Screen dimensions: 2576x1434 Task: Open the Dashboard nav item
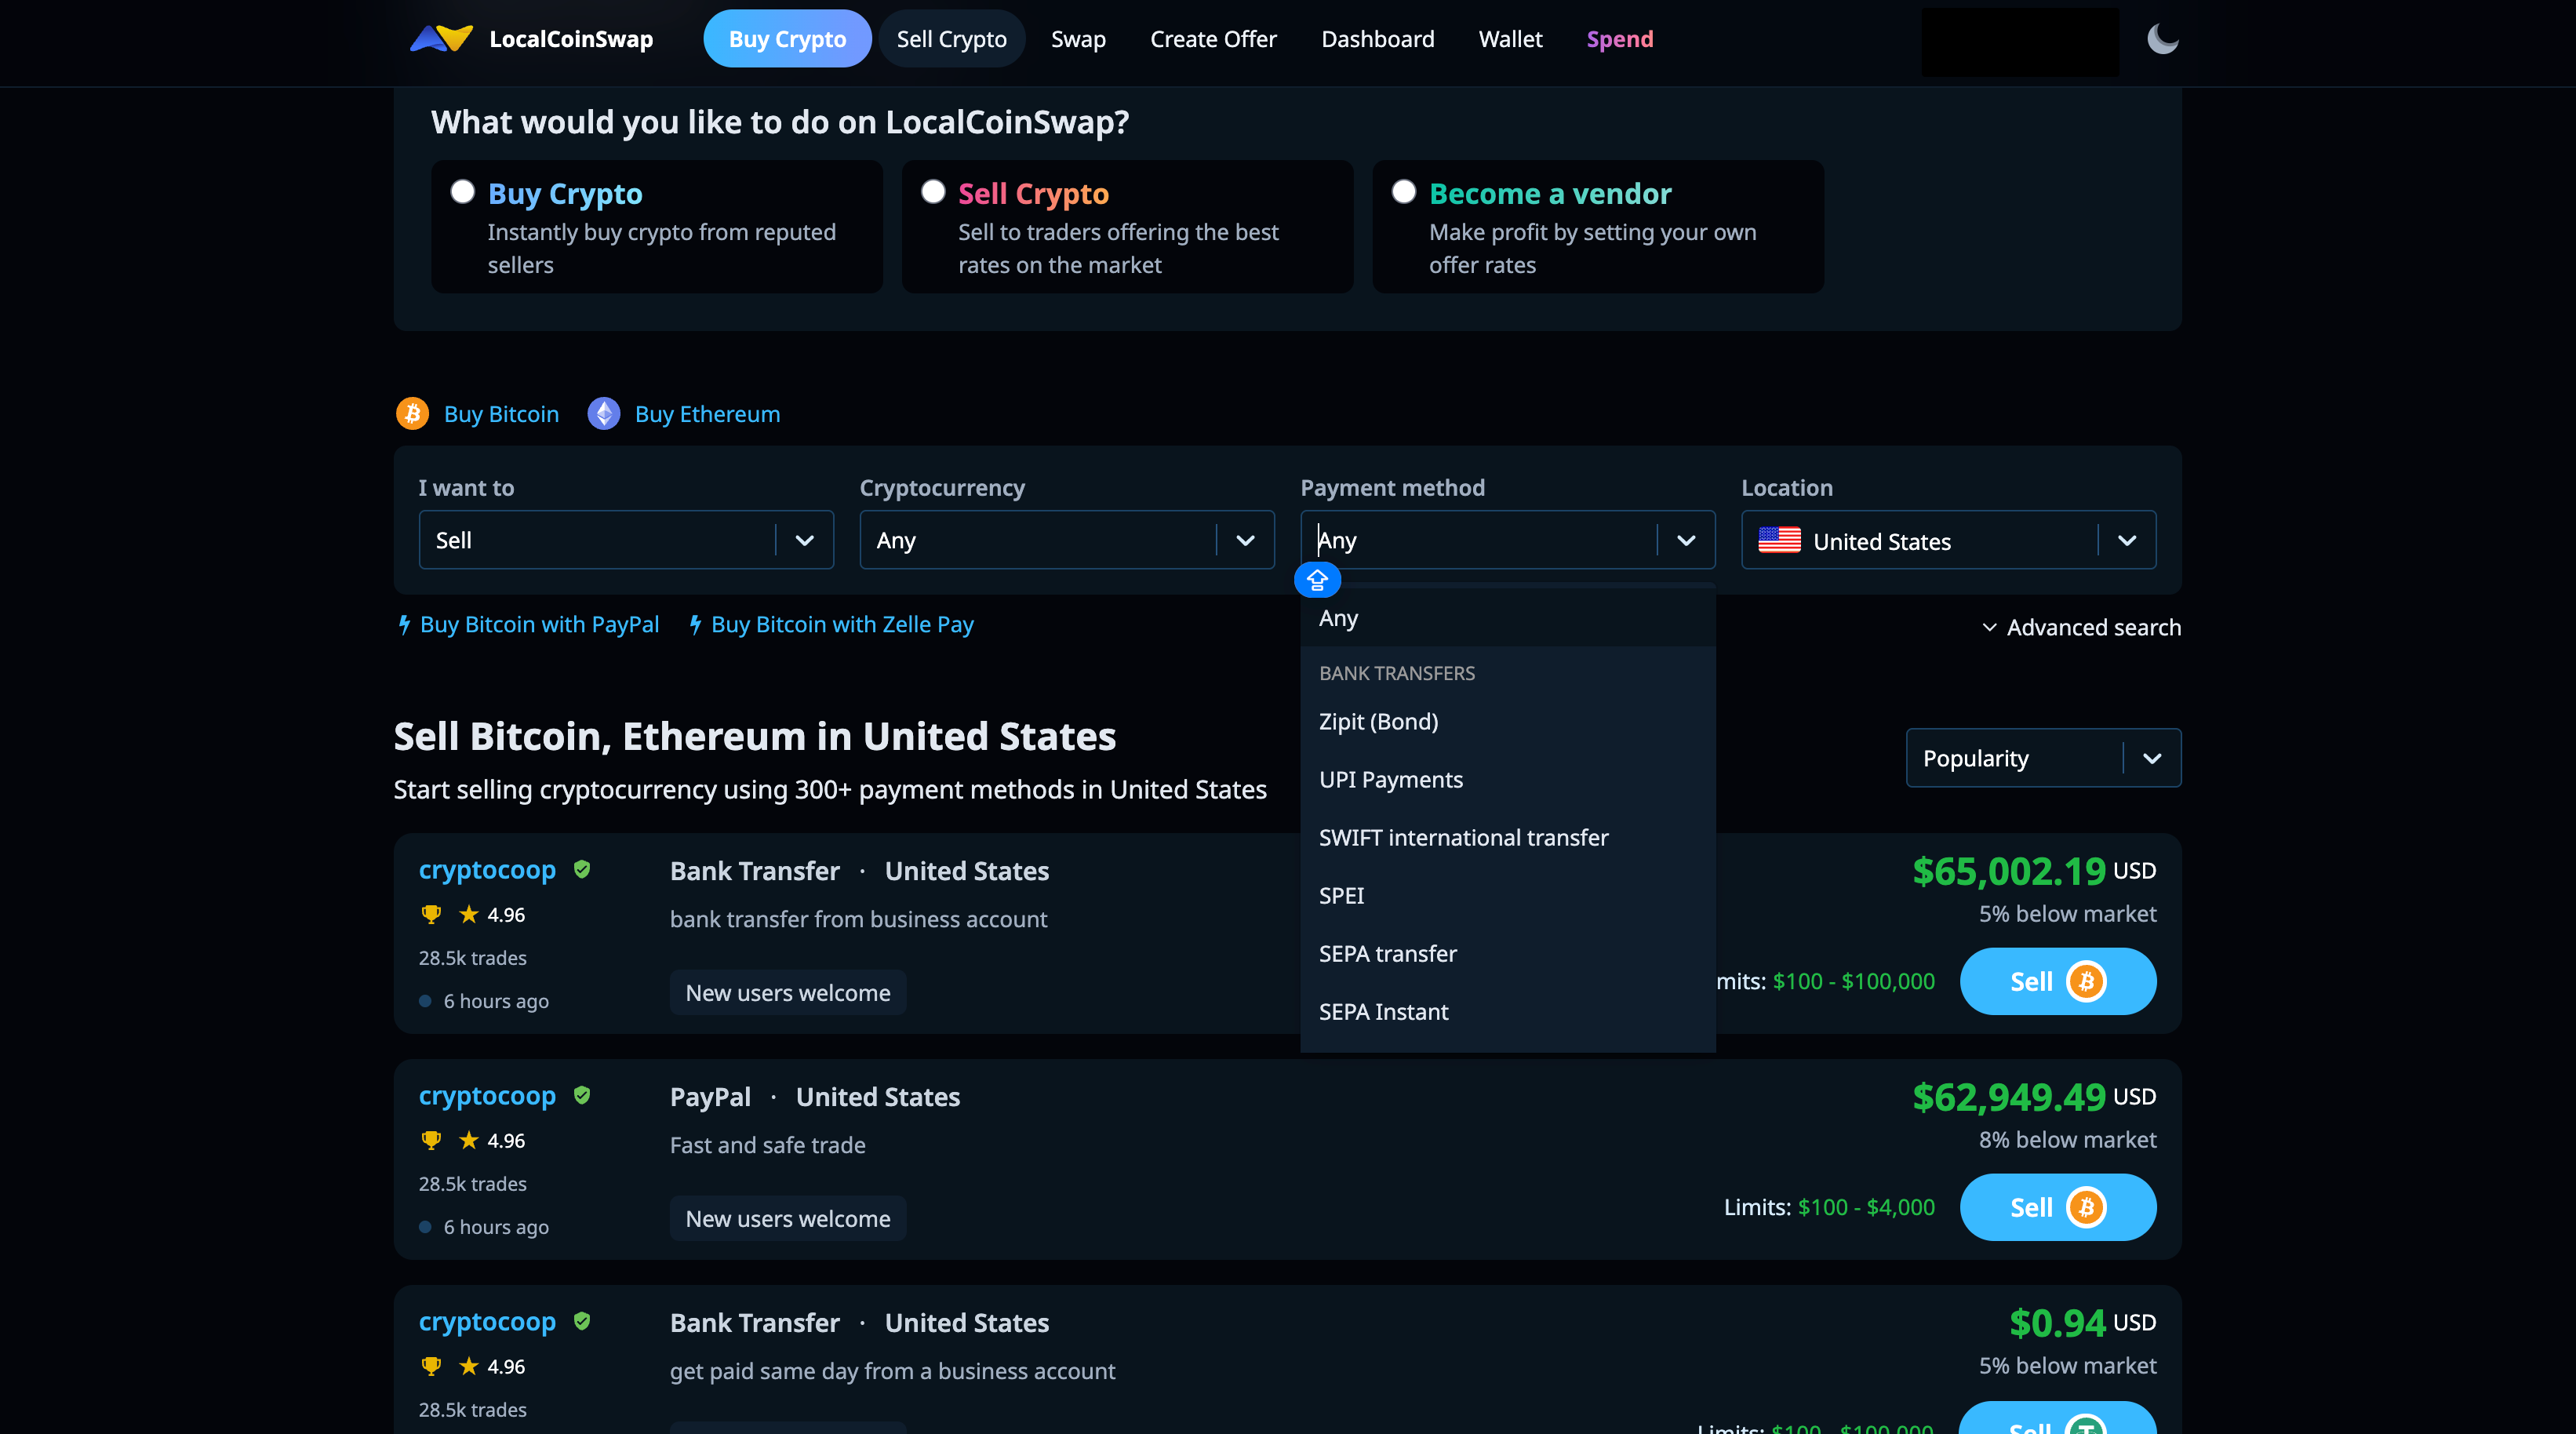[1377, 39]
